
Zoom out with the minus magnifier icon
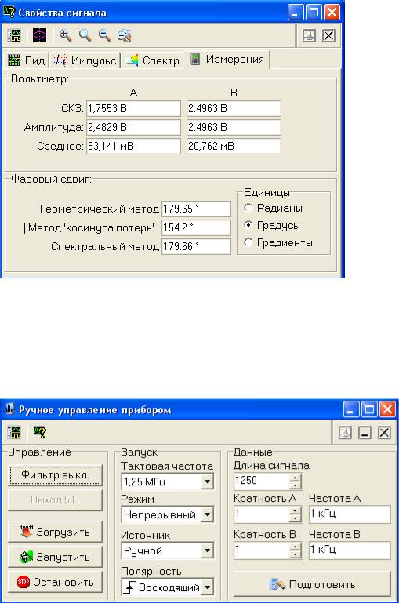pyautogui.click(x=104, y=35)
